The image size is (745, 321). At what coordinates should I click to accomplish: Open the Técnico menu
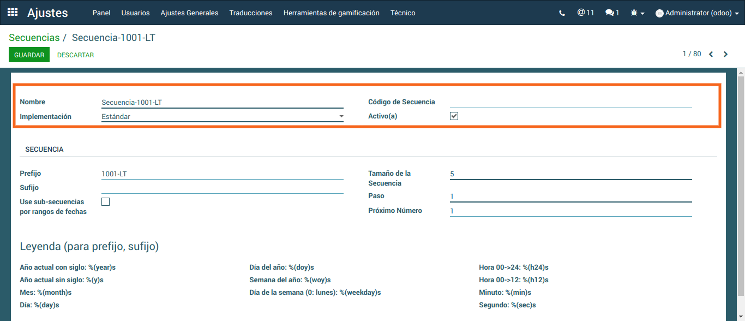coord(402,13)
